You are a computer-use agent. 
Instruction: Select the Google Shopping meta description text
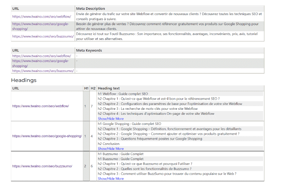tap(168, 26)
